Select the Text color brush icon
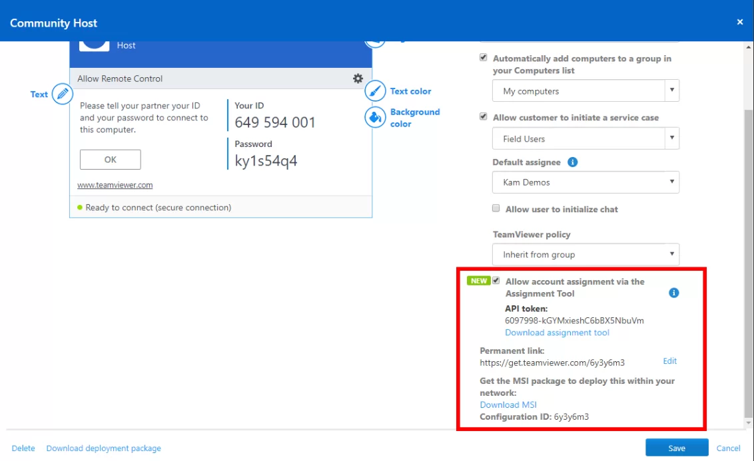Image resolution: width=754 pixels, height=461 pixels. pos(375,91)
